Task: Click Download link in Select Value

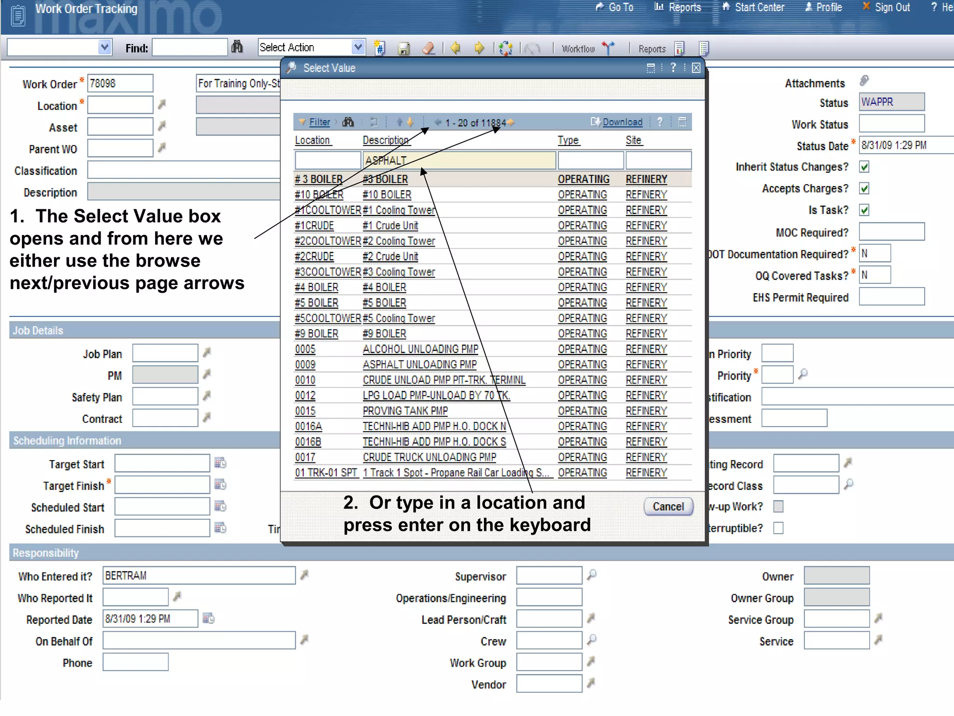Action: pyautogui.click(x=622, y=122)
